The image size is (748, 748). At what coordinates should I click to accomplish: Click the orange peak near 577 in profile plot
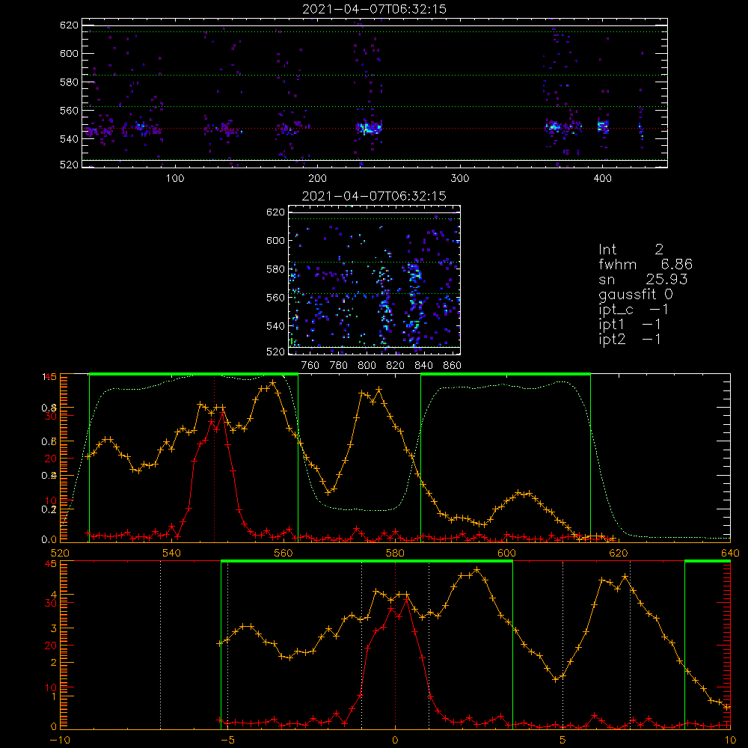click(378, 390)
